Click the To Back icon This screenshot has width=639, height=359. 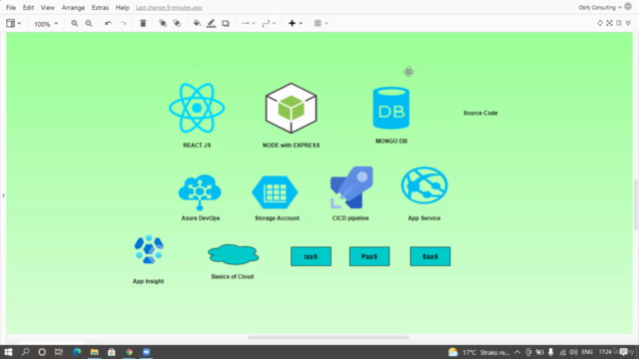pos(177,23)
